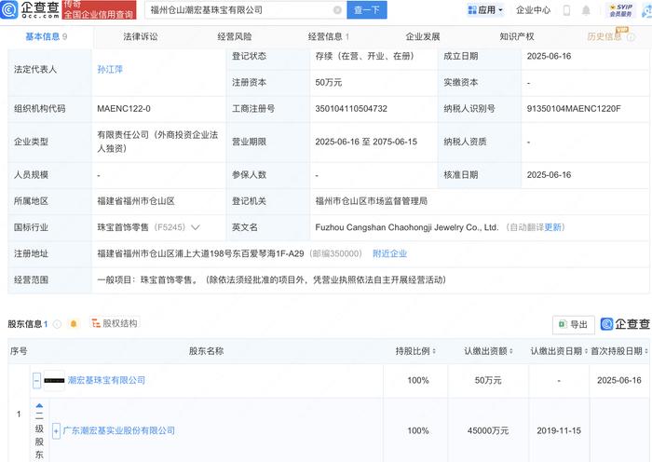Click the 全国企业信用查询 red banner
The image size is (652, 462).
(99, 10)
